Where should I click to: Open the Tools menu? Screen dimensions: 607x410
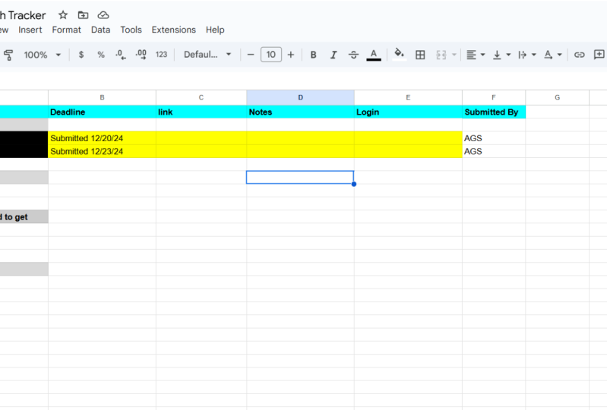point(131,30)
